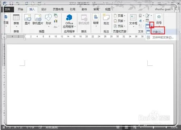The width and height of the screenshot is (181, 130).
Task: Click the SmartArt icon
Action: [56, 16]
